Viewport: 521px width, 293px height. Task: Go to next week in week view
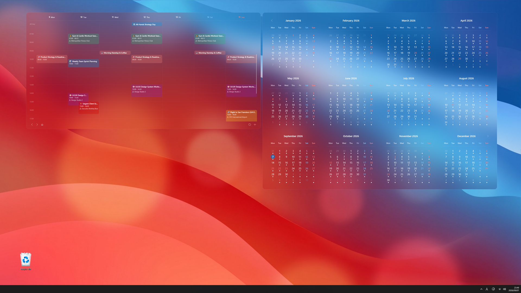(37, 125)
